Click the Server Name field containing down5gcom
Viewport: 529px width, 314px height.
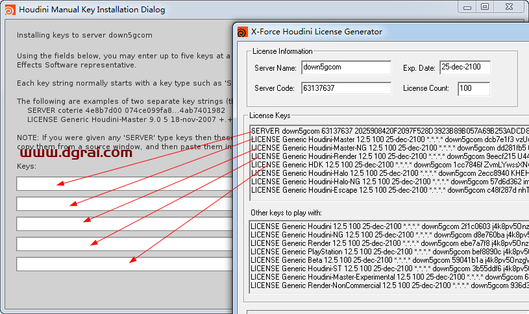click(x=346, y=67)
